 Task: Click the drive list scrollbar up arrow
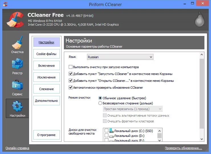pos(159,131)
